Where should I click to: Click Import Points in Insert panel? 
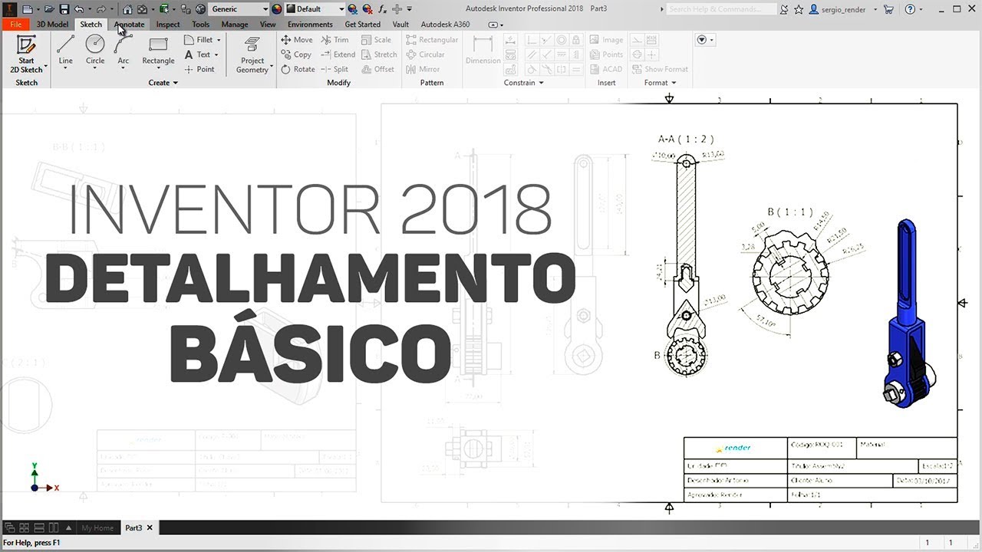[606, 54]
